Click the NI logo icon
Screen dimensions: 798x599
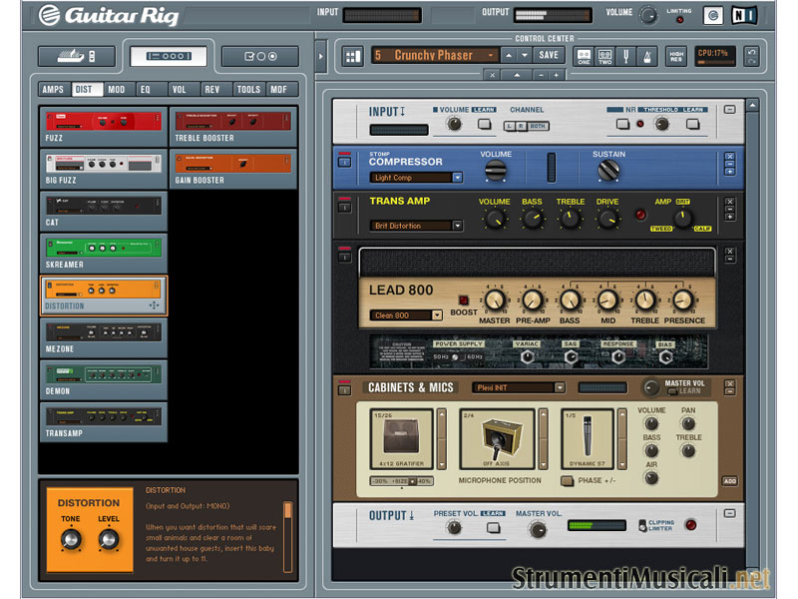point(739,16)
